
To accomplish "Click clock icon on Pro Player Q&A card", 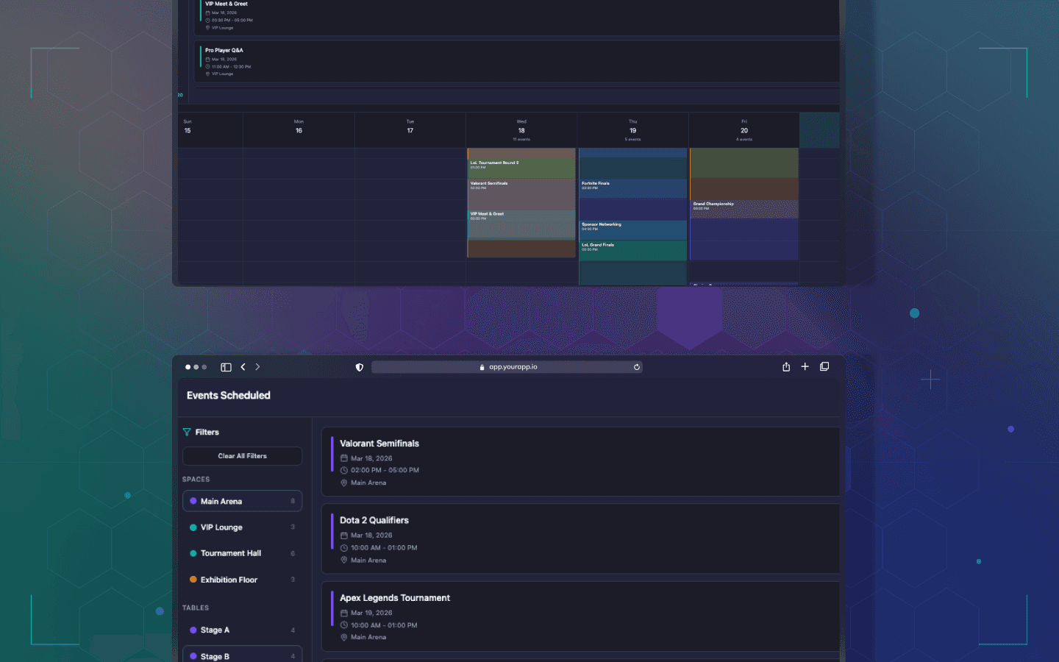I will [208, 66].
